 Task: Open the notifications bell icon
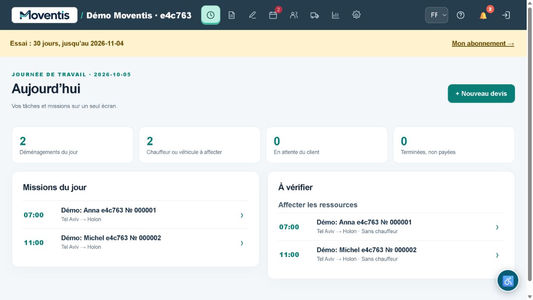point(483,15)
